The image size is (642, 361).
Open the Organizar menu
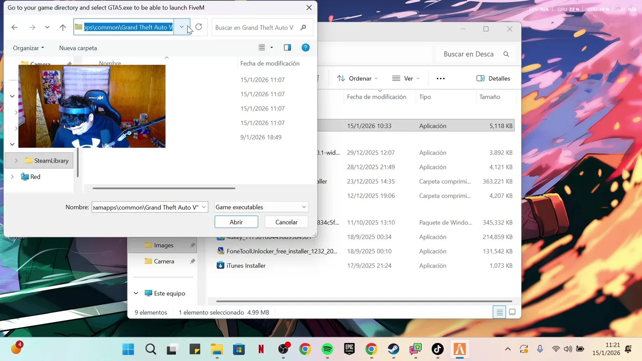click(x=29, y=48)
